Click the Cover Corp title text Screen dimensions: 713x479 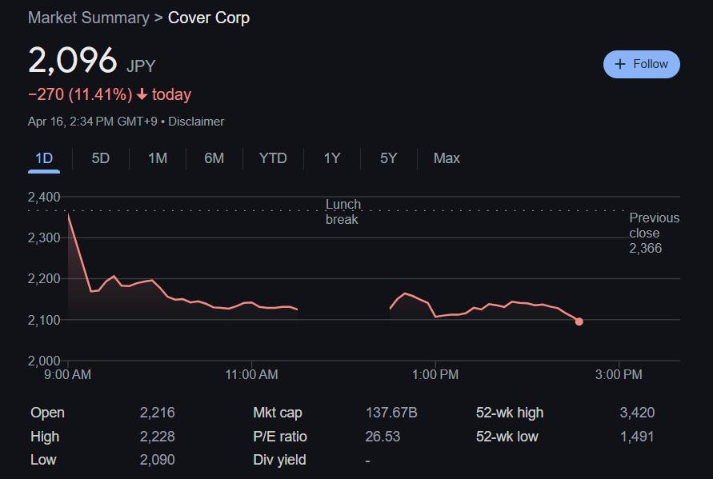click(209, 18)
